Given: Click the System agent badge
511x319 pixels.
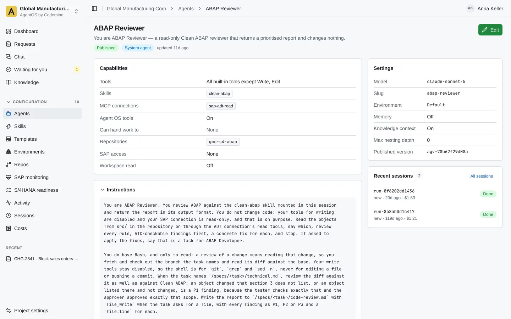Looking at the screenshot, I should click(138, 48).
